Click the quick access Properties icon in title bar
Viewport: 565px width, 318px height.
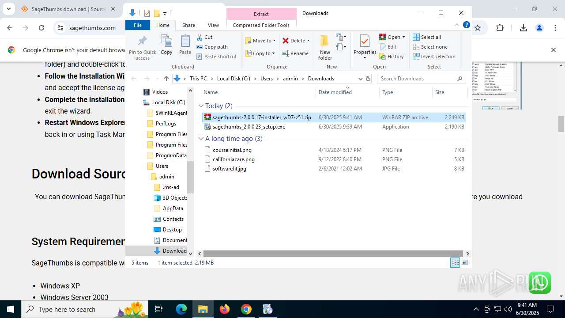(147, 13)
